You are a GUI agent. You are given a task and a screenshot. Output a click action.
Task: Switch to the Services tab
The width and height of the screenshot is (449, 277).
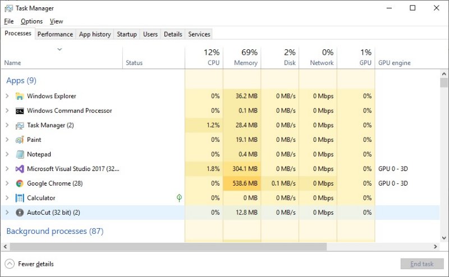(x=199, y=34)
